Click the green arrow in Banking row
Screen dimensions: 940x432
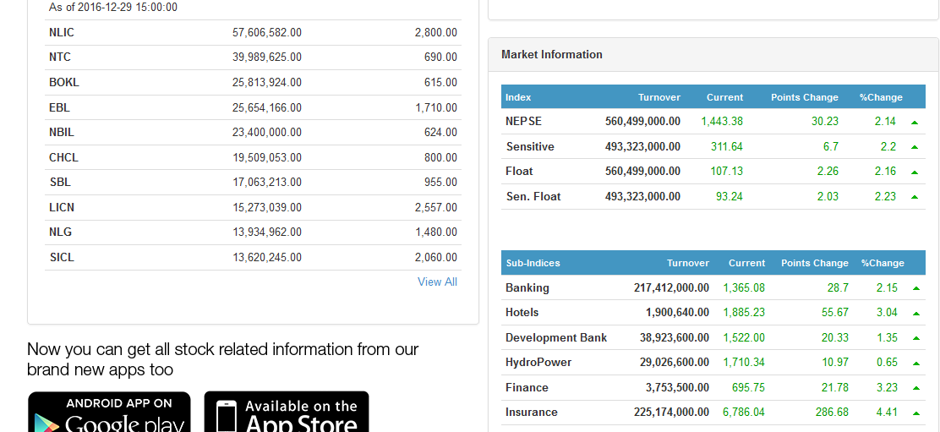coord(916,289)
